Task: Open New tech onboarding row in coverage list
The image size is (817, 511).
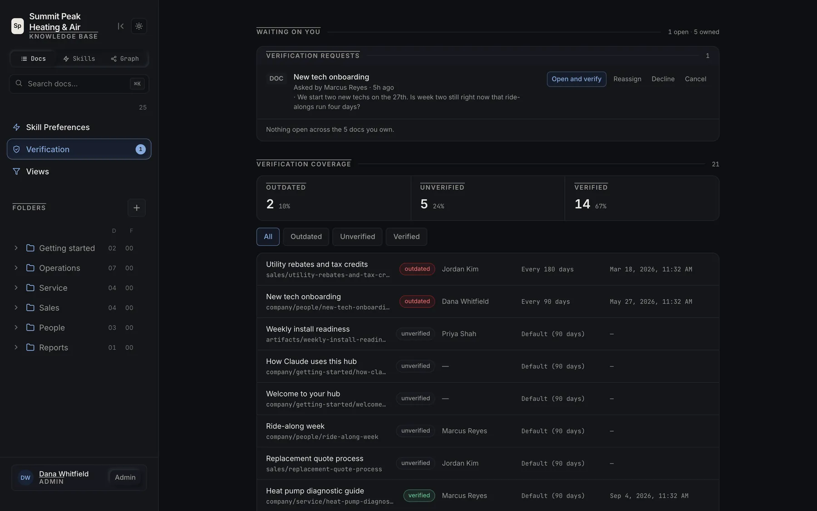Action: click(488, 302)
